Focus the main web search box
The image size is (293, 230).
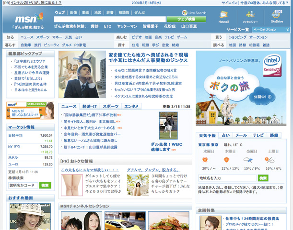(x=110, y=19)
